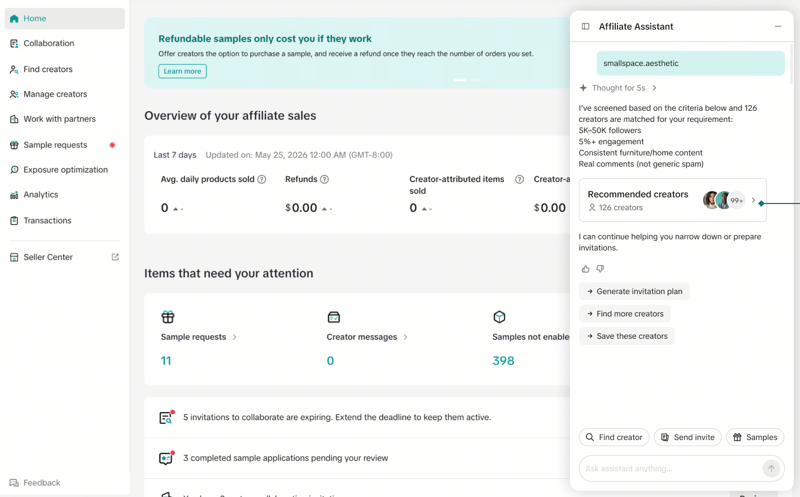The image size is (800, 497).
Task: Click the help icon beside Creator-attributed items sold
Action: click(520, 179)
